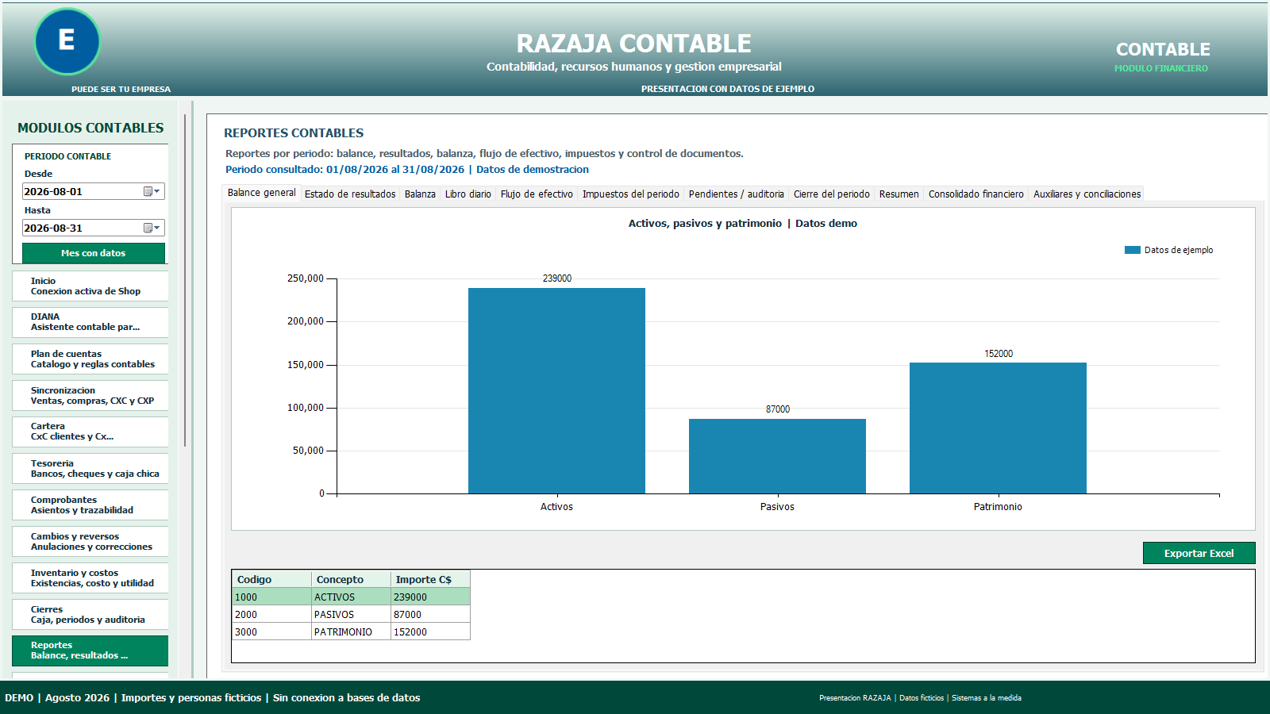Click the Codigo column header
Screen dimensions: 1270x714
[x=271, y=579]
